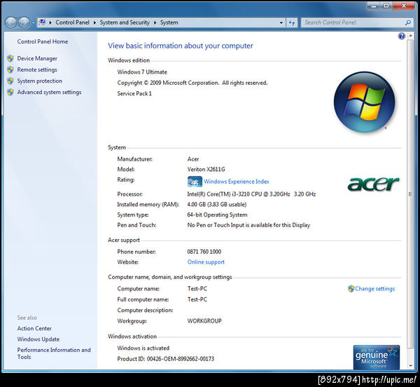This screenshot has height=387, width=420.
Task: Click the shield icon beside Change settings
Action: coord(351,289)
